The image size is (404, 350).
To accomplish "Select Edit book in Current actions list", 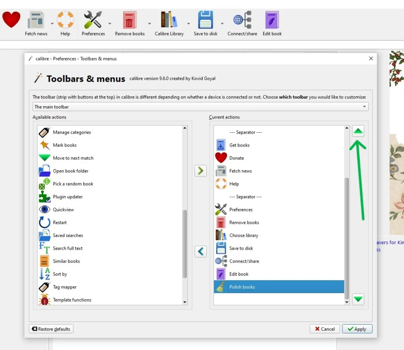I will click(279, 274).
